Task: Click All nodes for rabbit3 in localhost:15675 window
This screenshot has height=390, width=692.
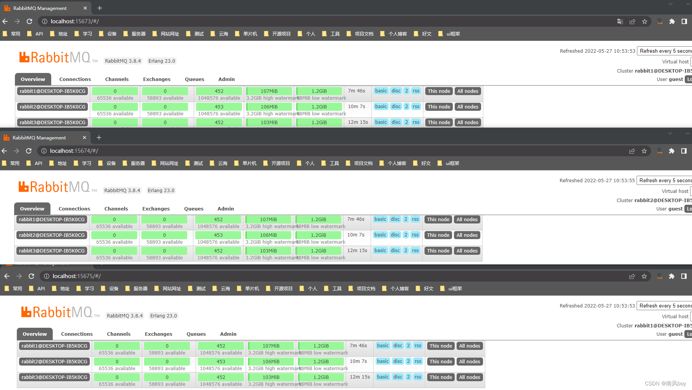Action: point(470,377)
